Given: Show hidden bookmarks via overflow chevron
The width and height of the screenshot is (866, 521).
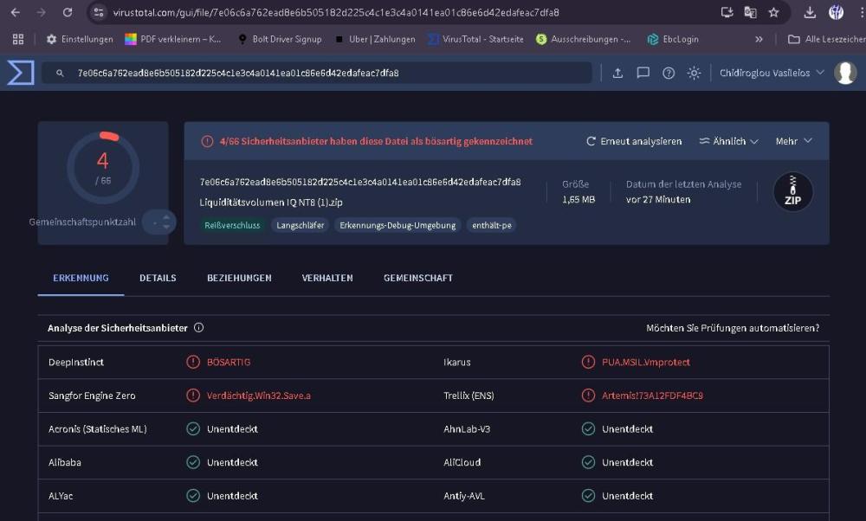Looking at the screenshot, I should tap(759, 39).
